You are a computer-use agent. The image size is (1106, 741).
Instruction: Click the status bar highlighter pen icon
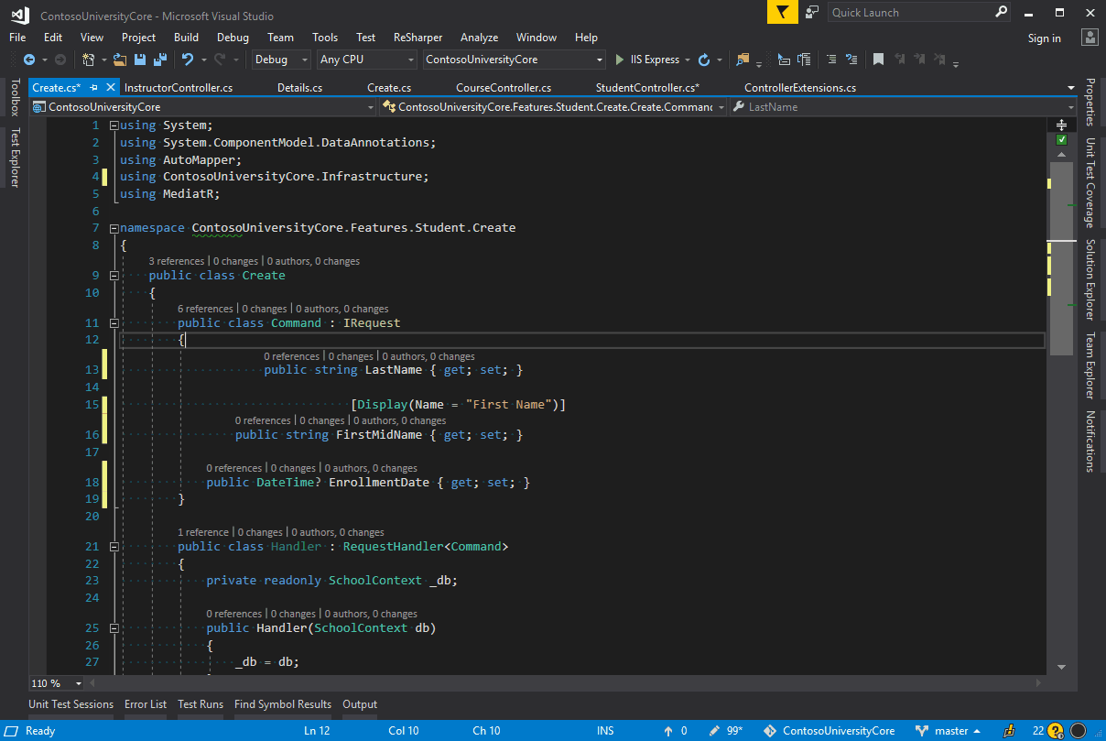point(1009,731)
